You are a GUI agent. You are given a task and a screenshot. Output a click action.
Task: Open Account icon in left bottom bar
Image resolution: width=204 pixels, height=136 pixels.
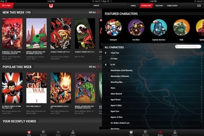click(x=73, y=133)
